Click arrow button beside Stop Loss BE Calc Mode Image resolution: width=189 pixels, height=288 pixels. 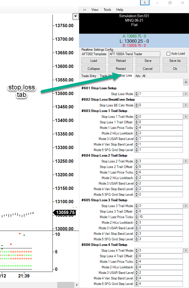186,105
